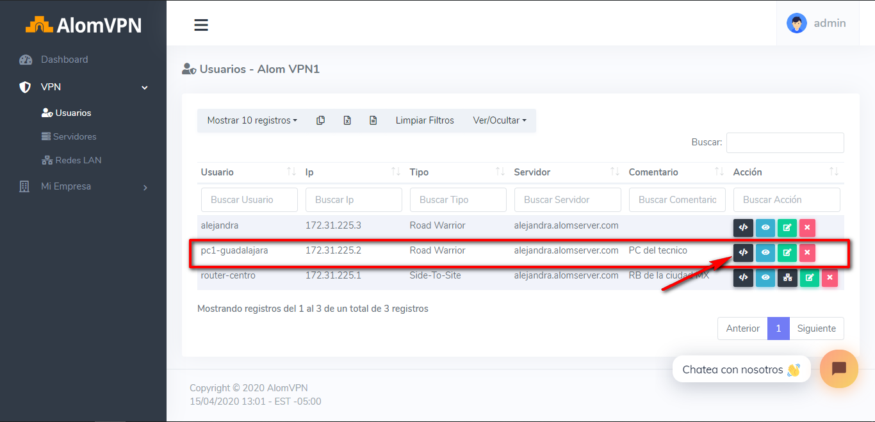The image size is (875, 422).
Task: Click the code icon for router-centro
Action: (x=743, y=278)
